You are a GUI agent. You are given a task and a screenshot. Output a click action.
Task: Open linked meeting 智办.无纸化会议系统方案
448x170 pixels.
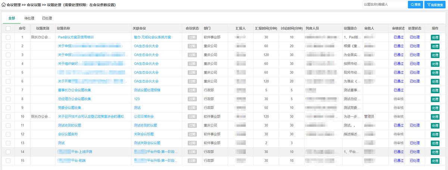pyautogui.click(x=152, y=37)
